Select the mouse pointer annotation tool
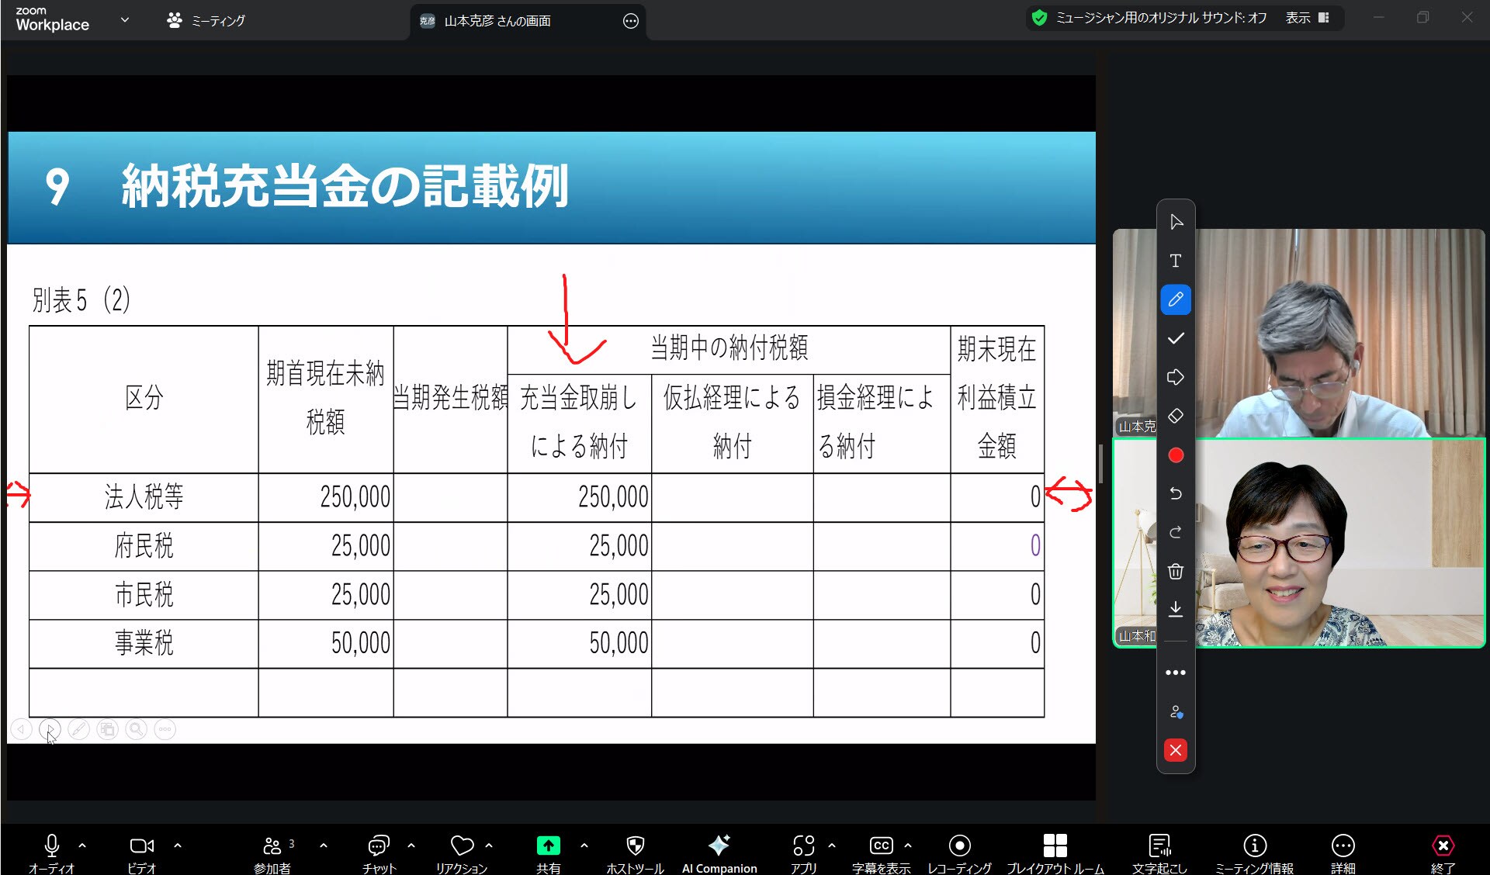The image size is (1490, 875). [x=1175, y=222]
